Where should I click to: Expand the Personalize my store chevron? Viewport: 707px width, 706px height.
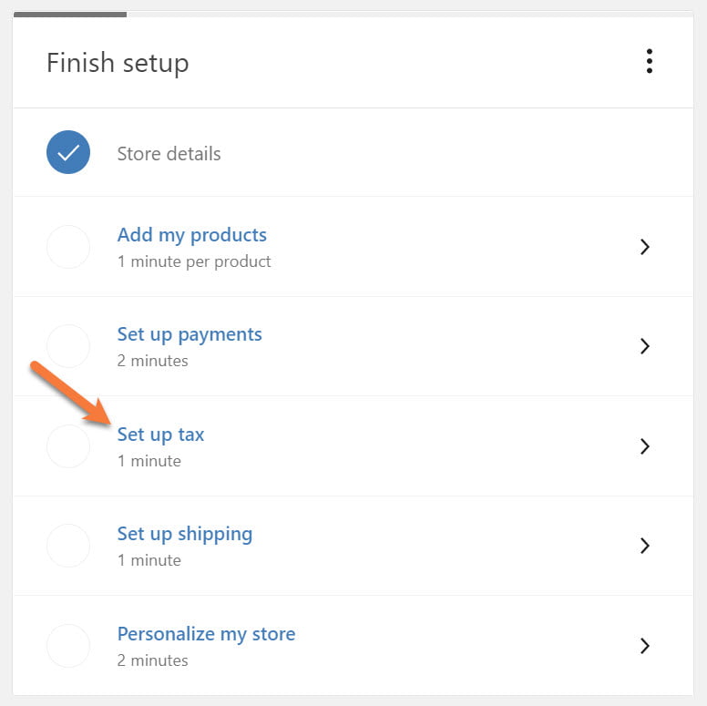pyautogui.click(x=644, y=646)
